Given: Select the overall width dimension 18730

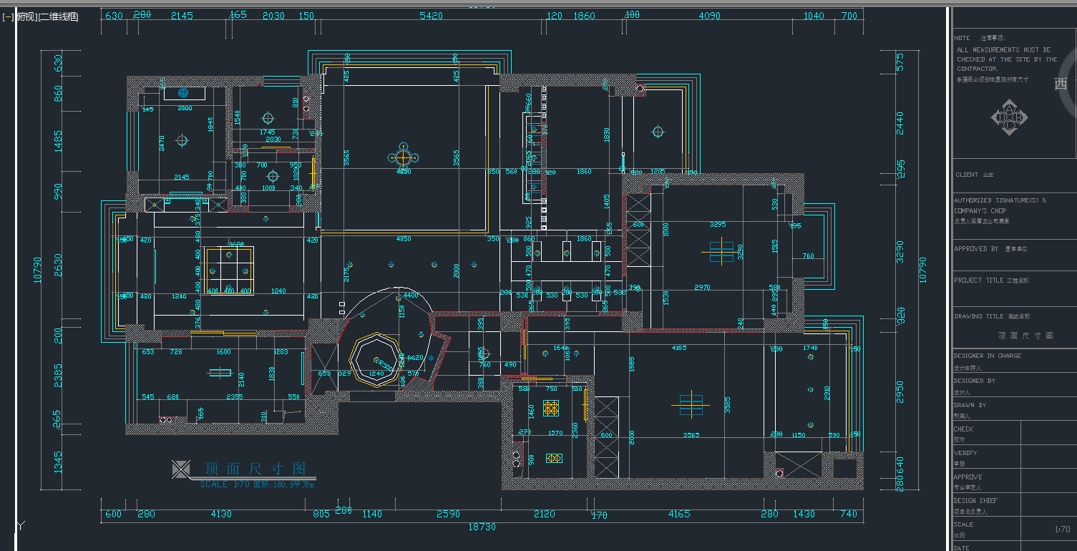Looking at the screenshot, I should (482, 527).
